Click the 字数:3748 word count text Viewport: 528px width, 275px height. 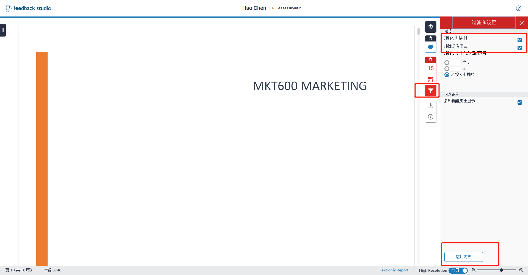(x=53, y=270)
